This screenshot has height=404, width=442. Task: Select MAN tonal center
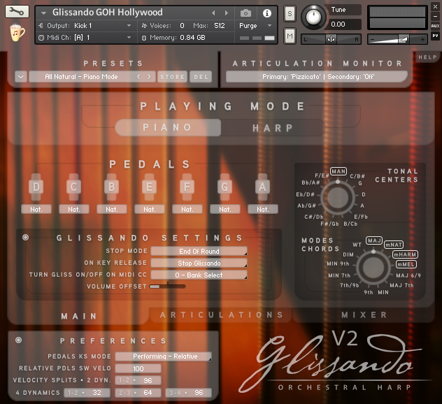coord(338,171)
